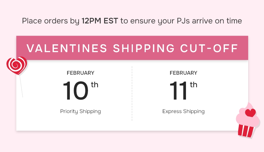Click the 'th' suffix next to 11

click(x=194, y=85)
